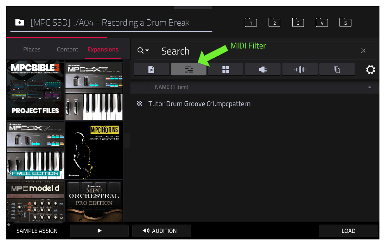Viewport: 386px width, 246px height.
Task: Open MPC Orchestral Pro Edition expansion
Action: (94, 201)
